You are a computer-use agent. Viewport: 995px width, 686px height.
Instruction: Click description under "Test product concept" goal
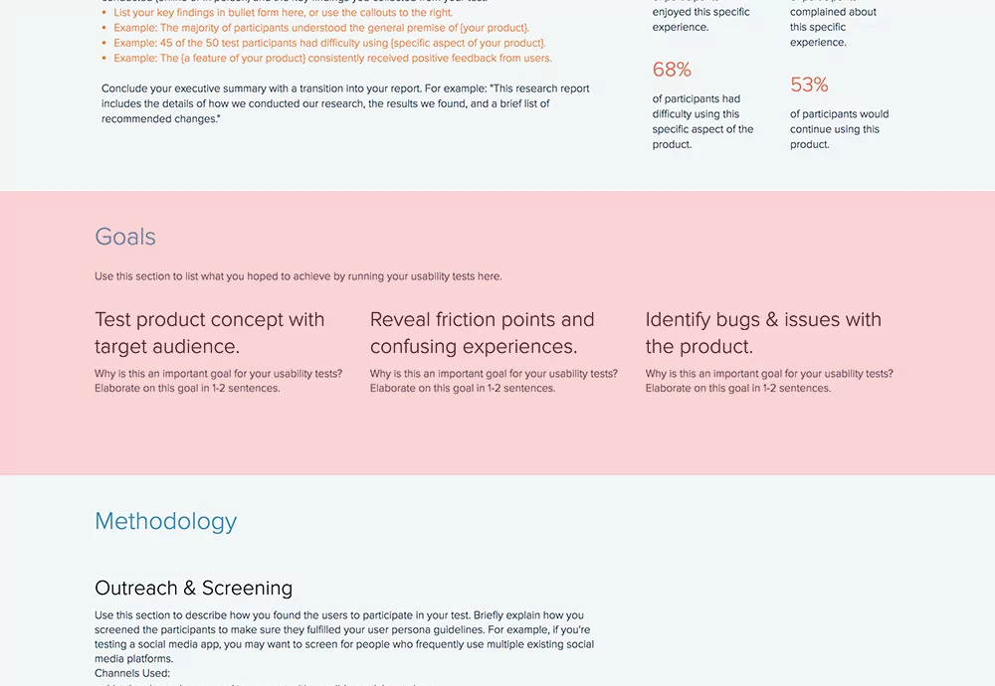click(218, 381)
